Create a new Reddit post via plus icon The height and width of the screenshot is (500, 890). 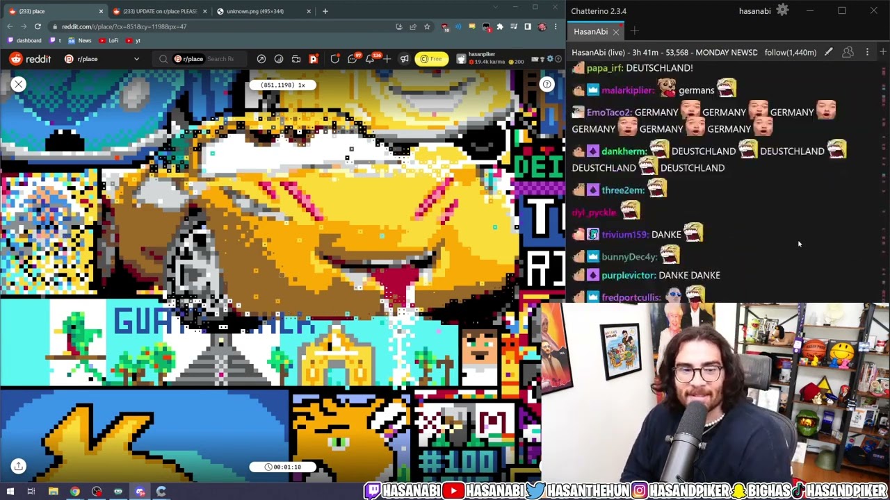pyautogui.click(x=387, y=59)
